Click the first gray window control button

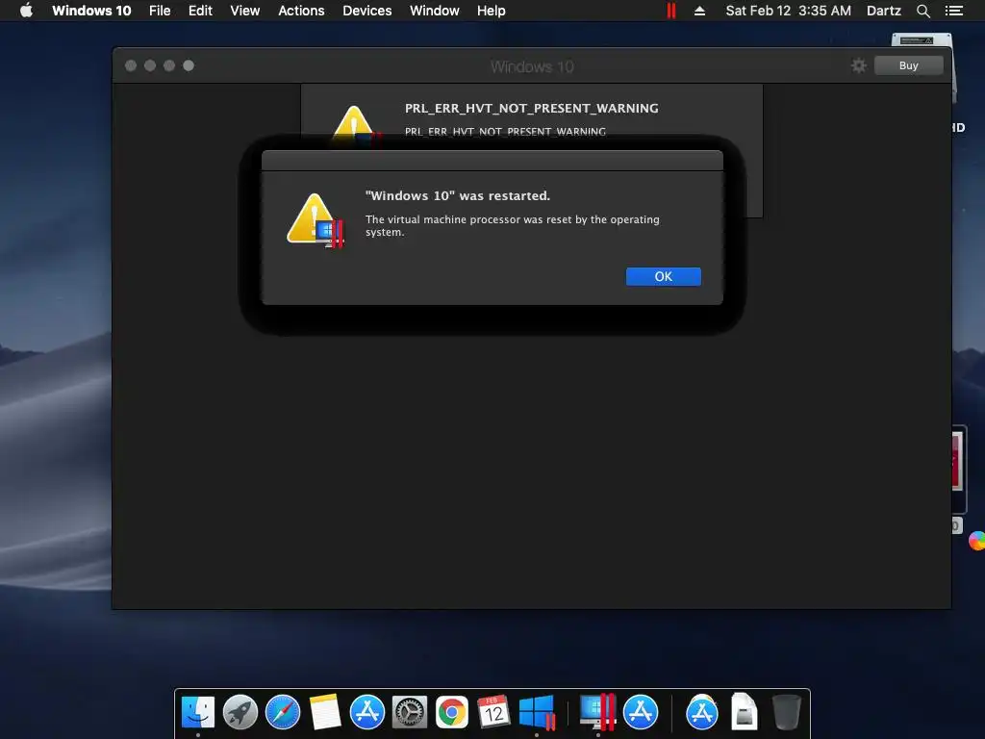131,65
